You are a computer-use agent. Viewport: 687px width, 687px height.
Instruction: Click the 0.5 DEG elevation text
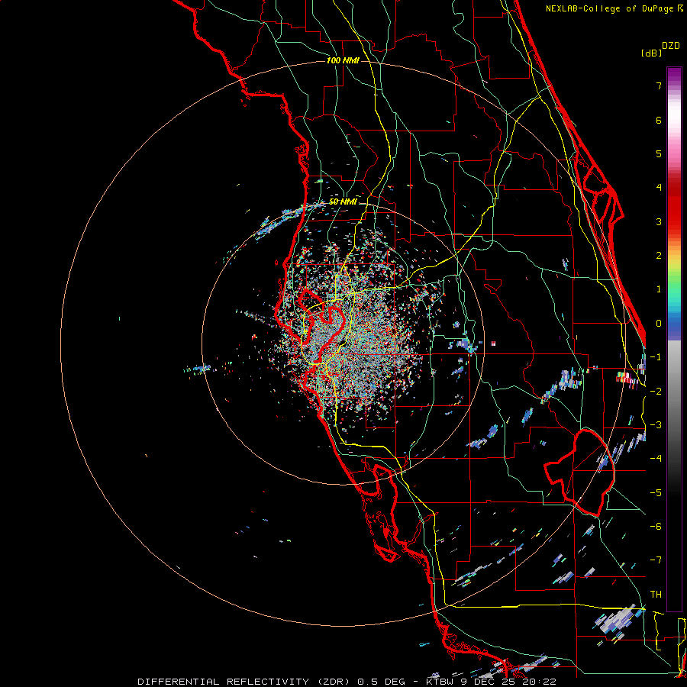[x=382, y=682]
